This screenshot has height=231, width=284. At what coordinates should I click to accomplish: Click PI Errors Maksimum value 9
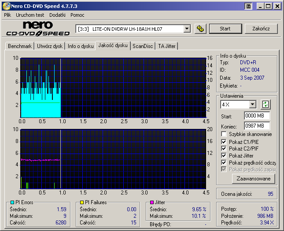click(65, 216)
